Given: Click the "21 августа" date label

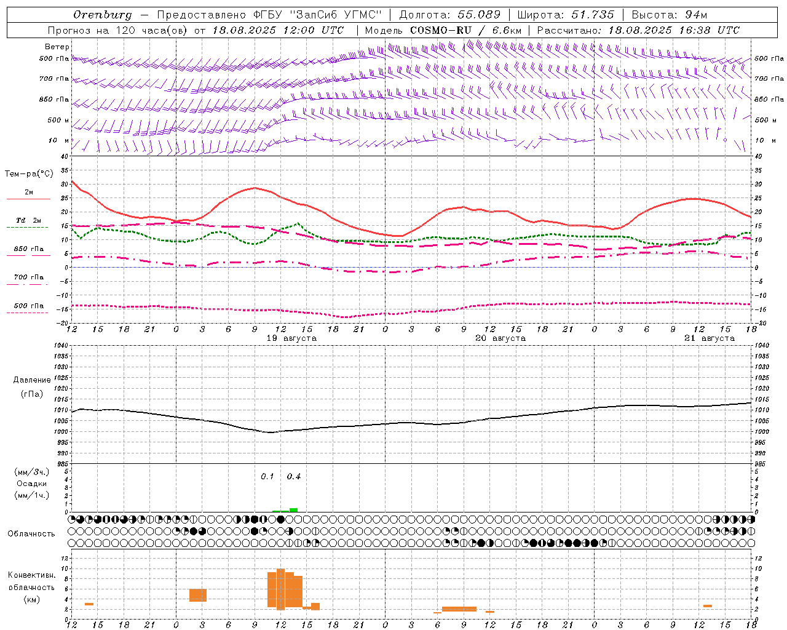Looking at the screenshot, I should pyautogui.click(x=710, y=338).
